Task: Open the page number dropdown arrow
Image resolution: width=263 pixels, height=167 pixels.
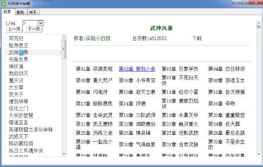Action: 41,23
